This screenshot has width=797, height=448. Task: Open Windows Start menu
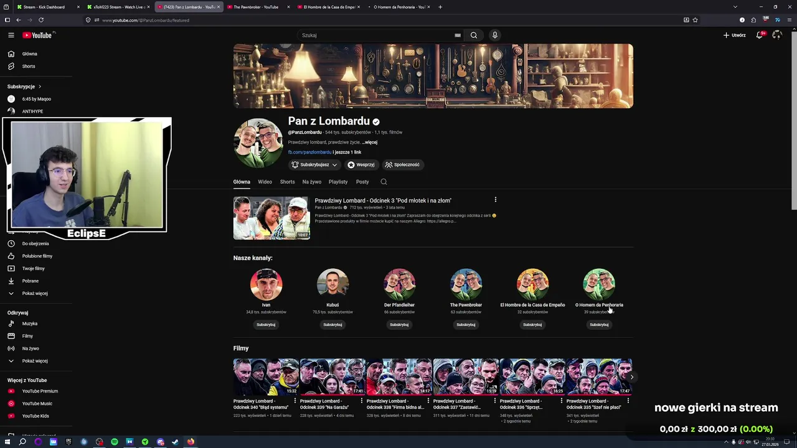click(x=7, y=442)
